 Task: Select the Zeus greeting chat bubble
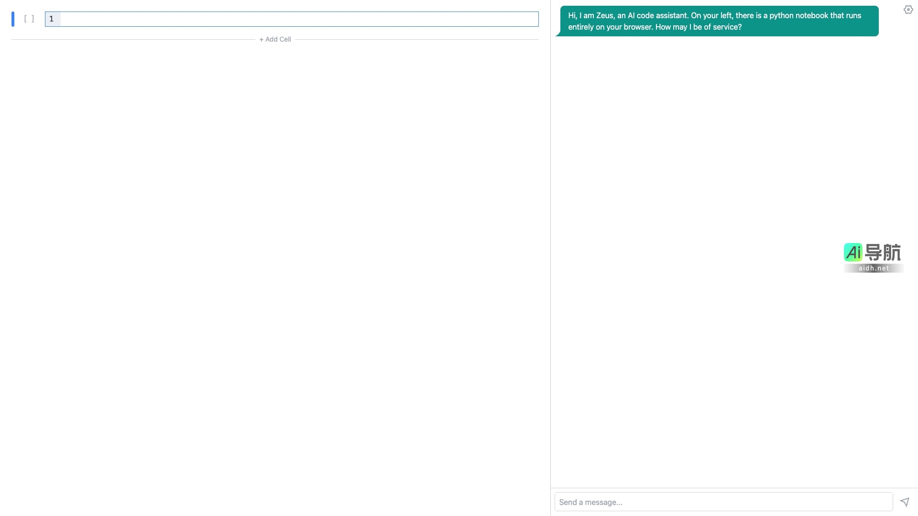(719, 21)
